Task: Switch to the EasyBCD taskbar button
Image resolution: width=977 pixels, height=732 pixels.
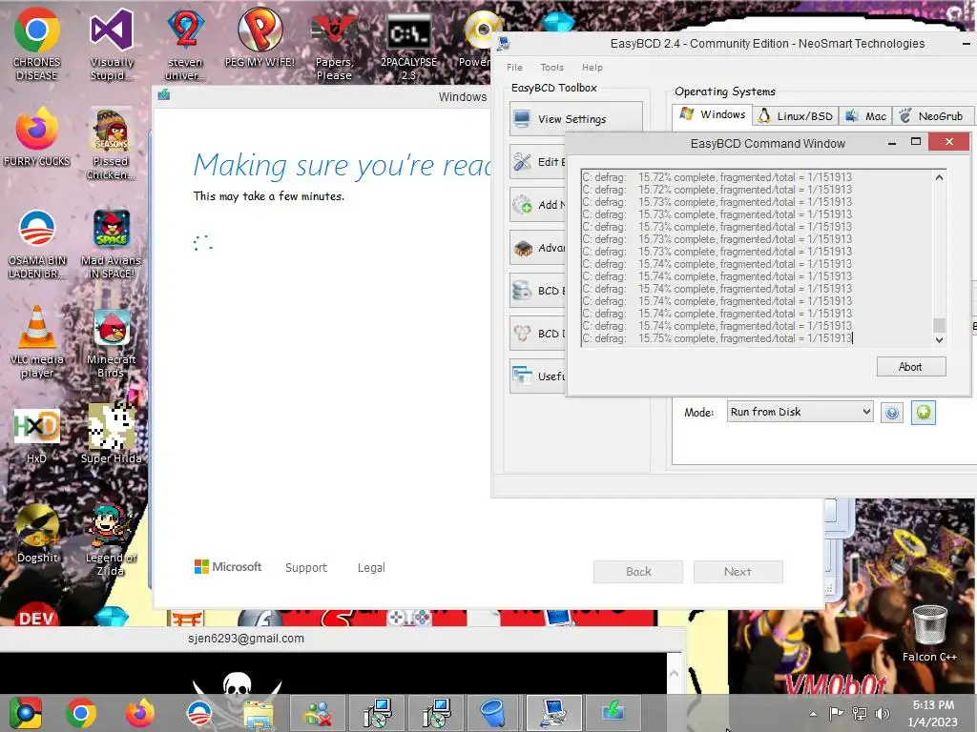Action: (x=554, y=713)
